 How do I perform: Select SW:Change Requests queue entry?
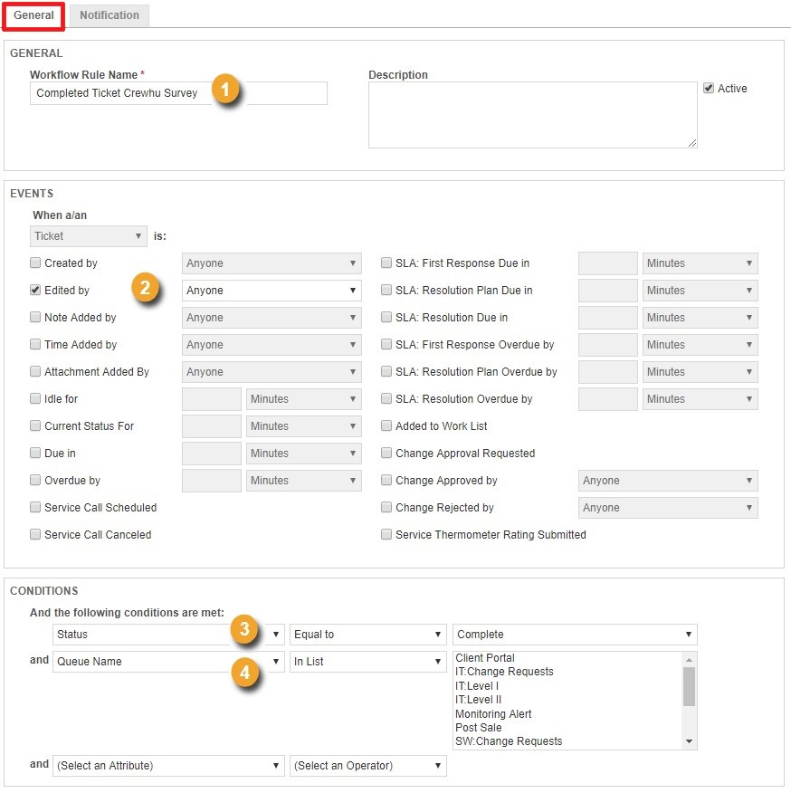(x=509, y=741)
